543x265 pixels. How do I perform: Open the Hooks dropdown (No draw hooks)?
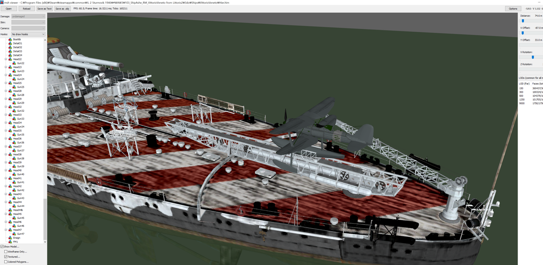tap(28, 34)
